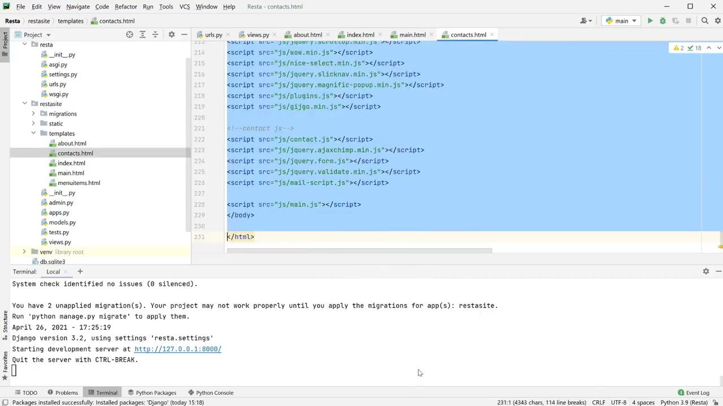
Task: Run the main configuration
Action: pos(650,21)
